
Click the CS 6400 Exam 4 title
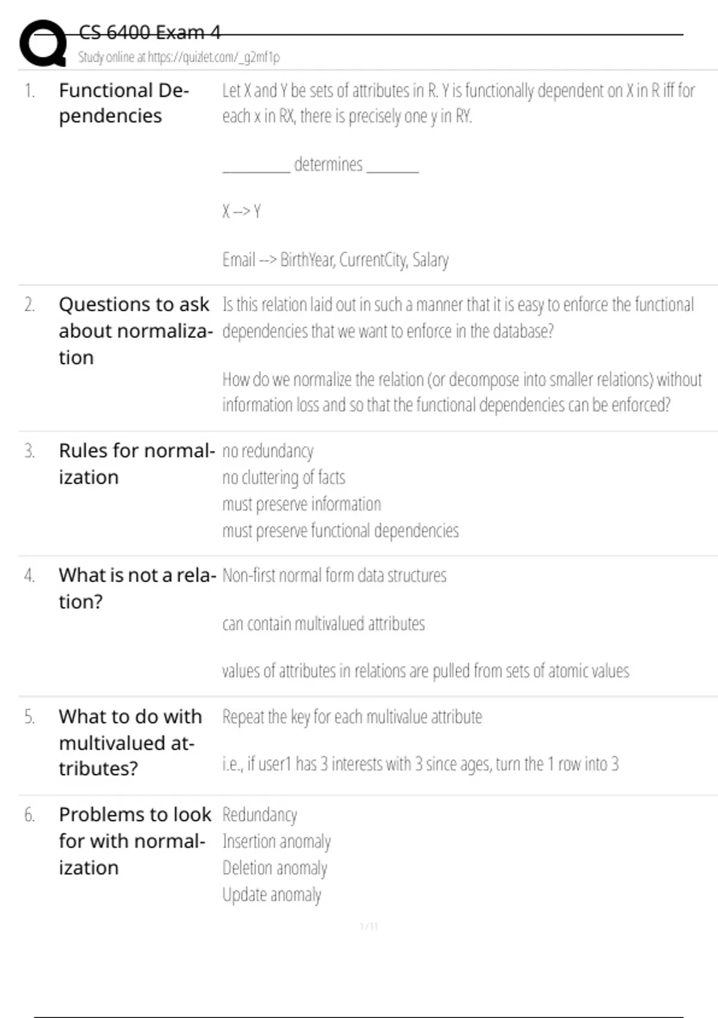(150, 32)
